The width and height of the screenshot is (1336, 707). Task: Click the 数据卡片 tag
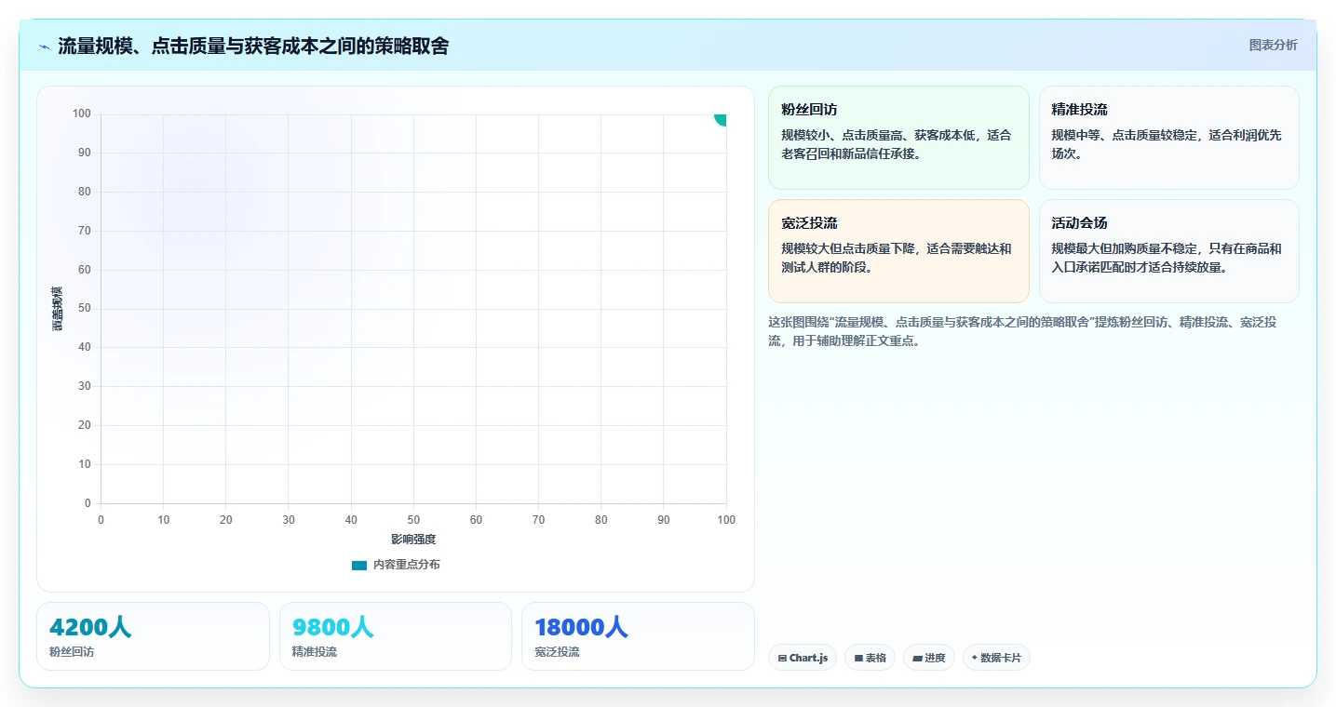(996, 658)
